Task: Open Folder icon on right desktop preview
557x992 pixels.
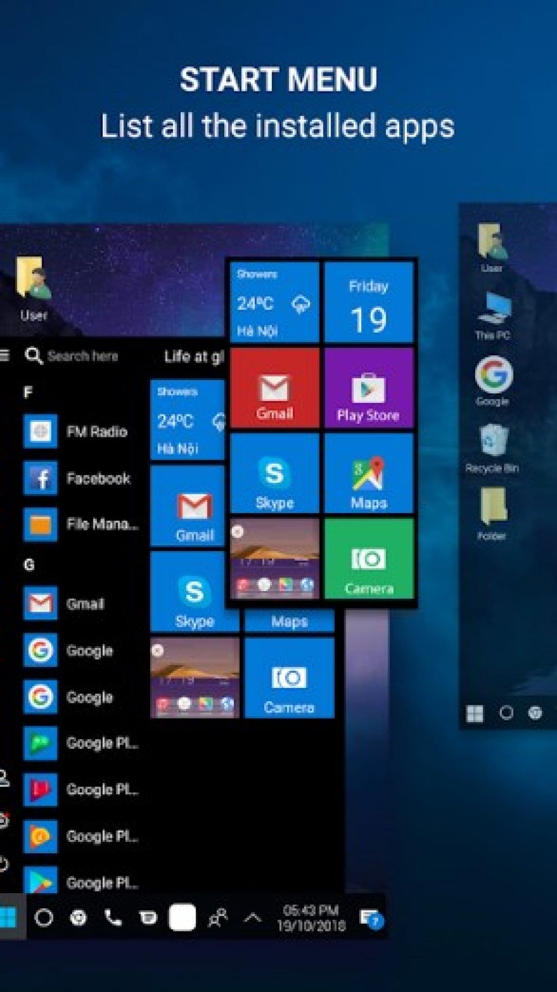Action: point(492,513)
